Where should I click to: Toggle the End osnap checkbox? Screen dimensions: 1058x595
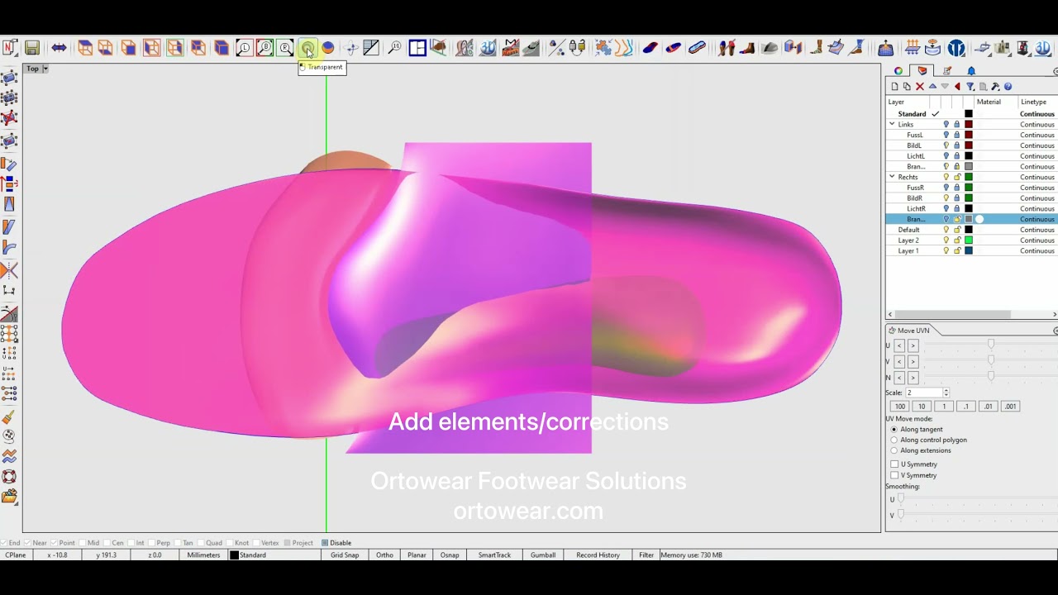click(x=4, y=543)
